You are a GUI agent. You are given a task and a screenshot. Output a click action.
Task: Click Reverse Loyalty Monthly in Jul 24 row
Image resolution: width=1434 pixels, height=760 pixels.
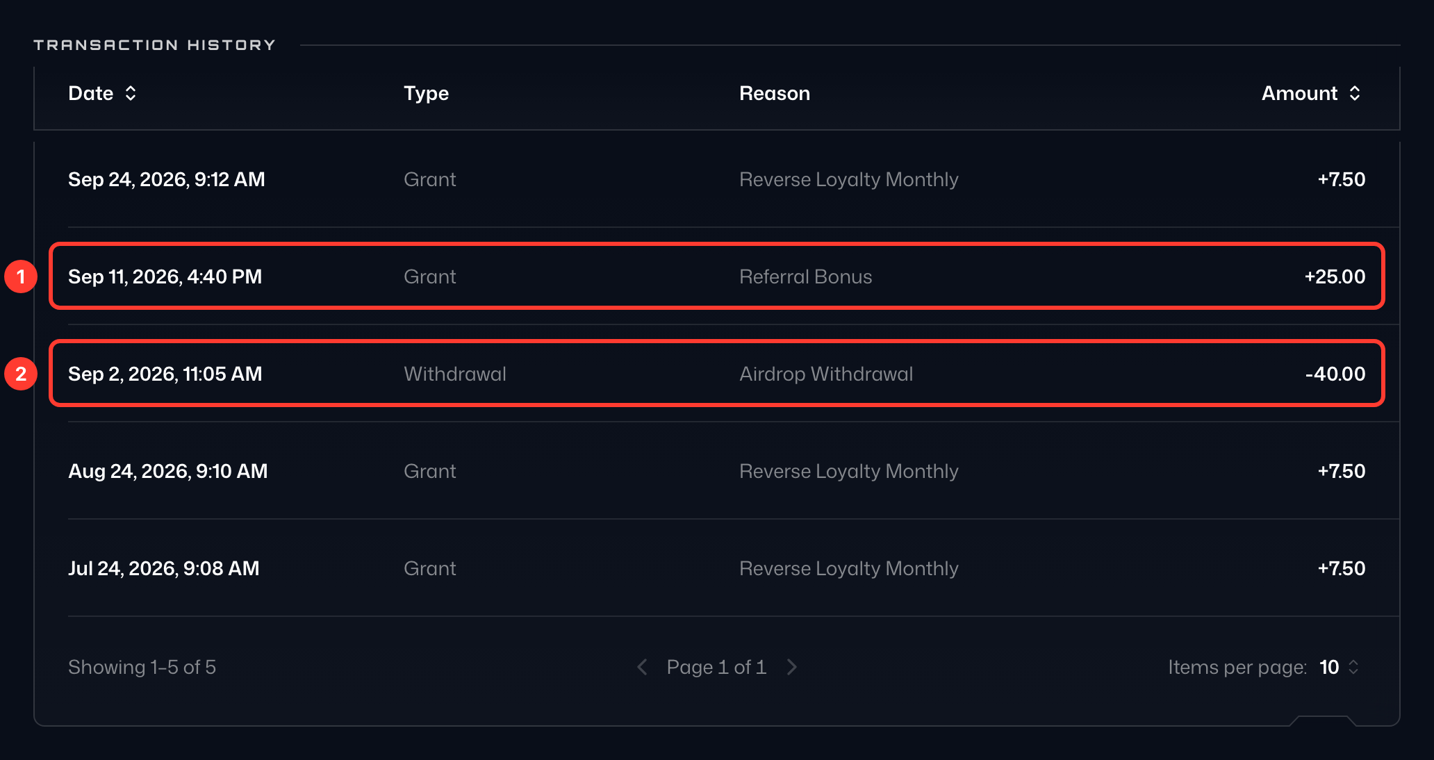coord(848,568)
